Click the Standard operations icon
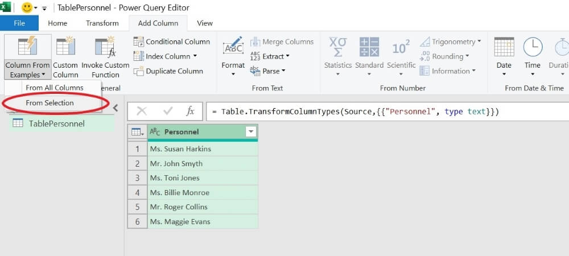 pos(369,47)
